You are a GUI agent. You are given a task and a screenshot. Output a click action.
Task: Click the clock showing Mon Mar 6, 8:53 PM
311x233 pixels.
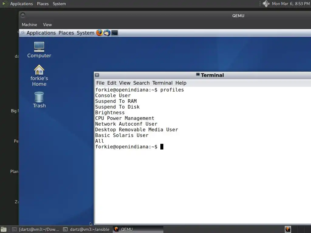[291, 4]
